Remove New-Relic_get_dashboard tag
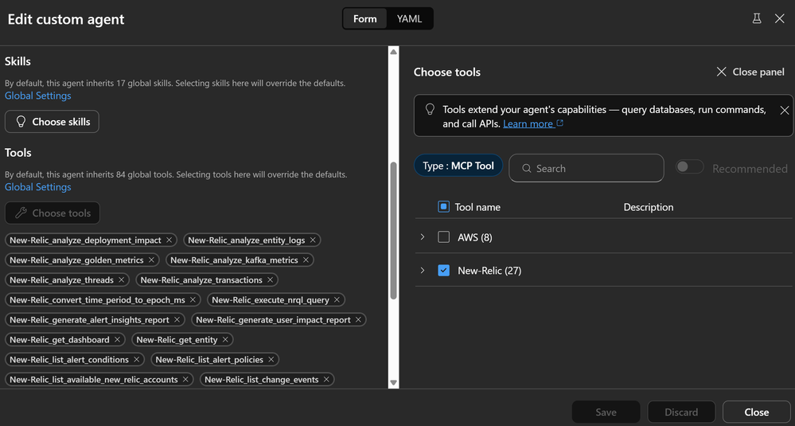The image size is (795, 426). point(118,340)
